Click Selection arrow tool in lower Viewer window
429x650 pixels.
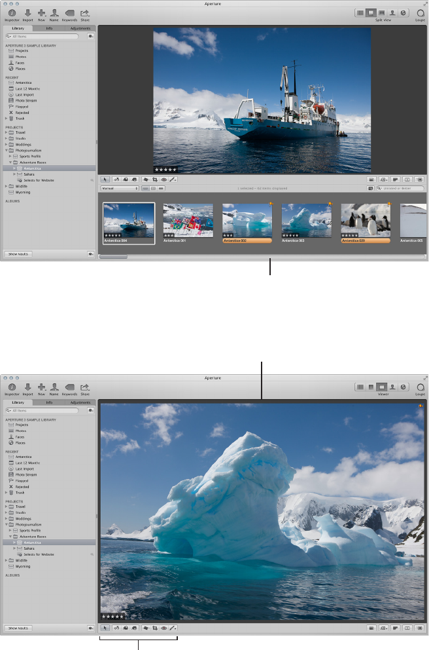pos(105,628)
